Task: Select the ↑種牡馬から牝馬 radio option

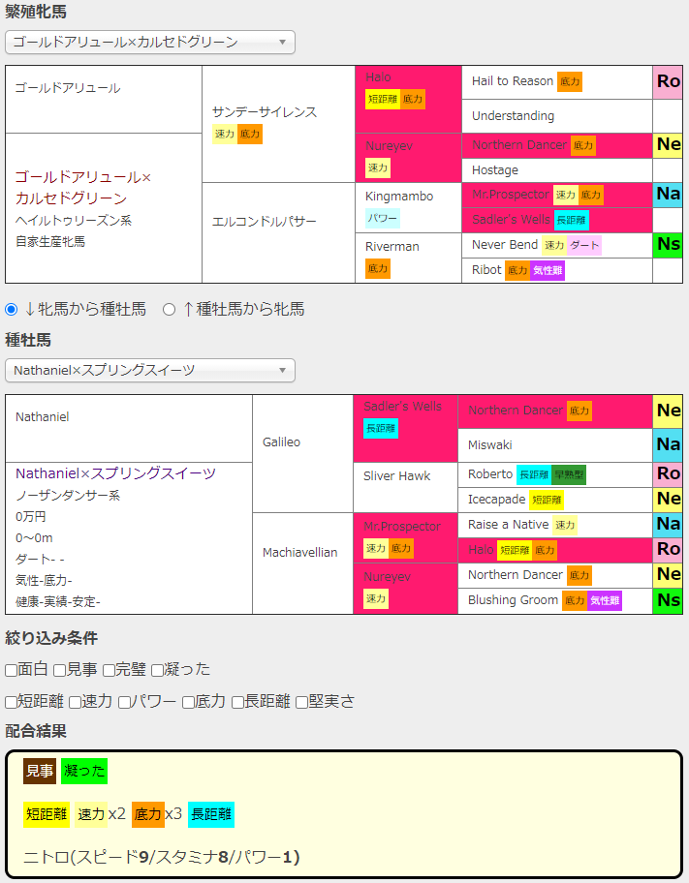Action: coord(170,310)
